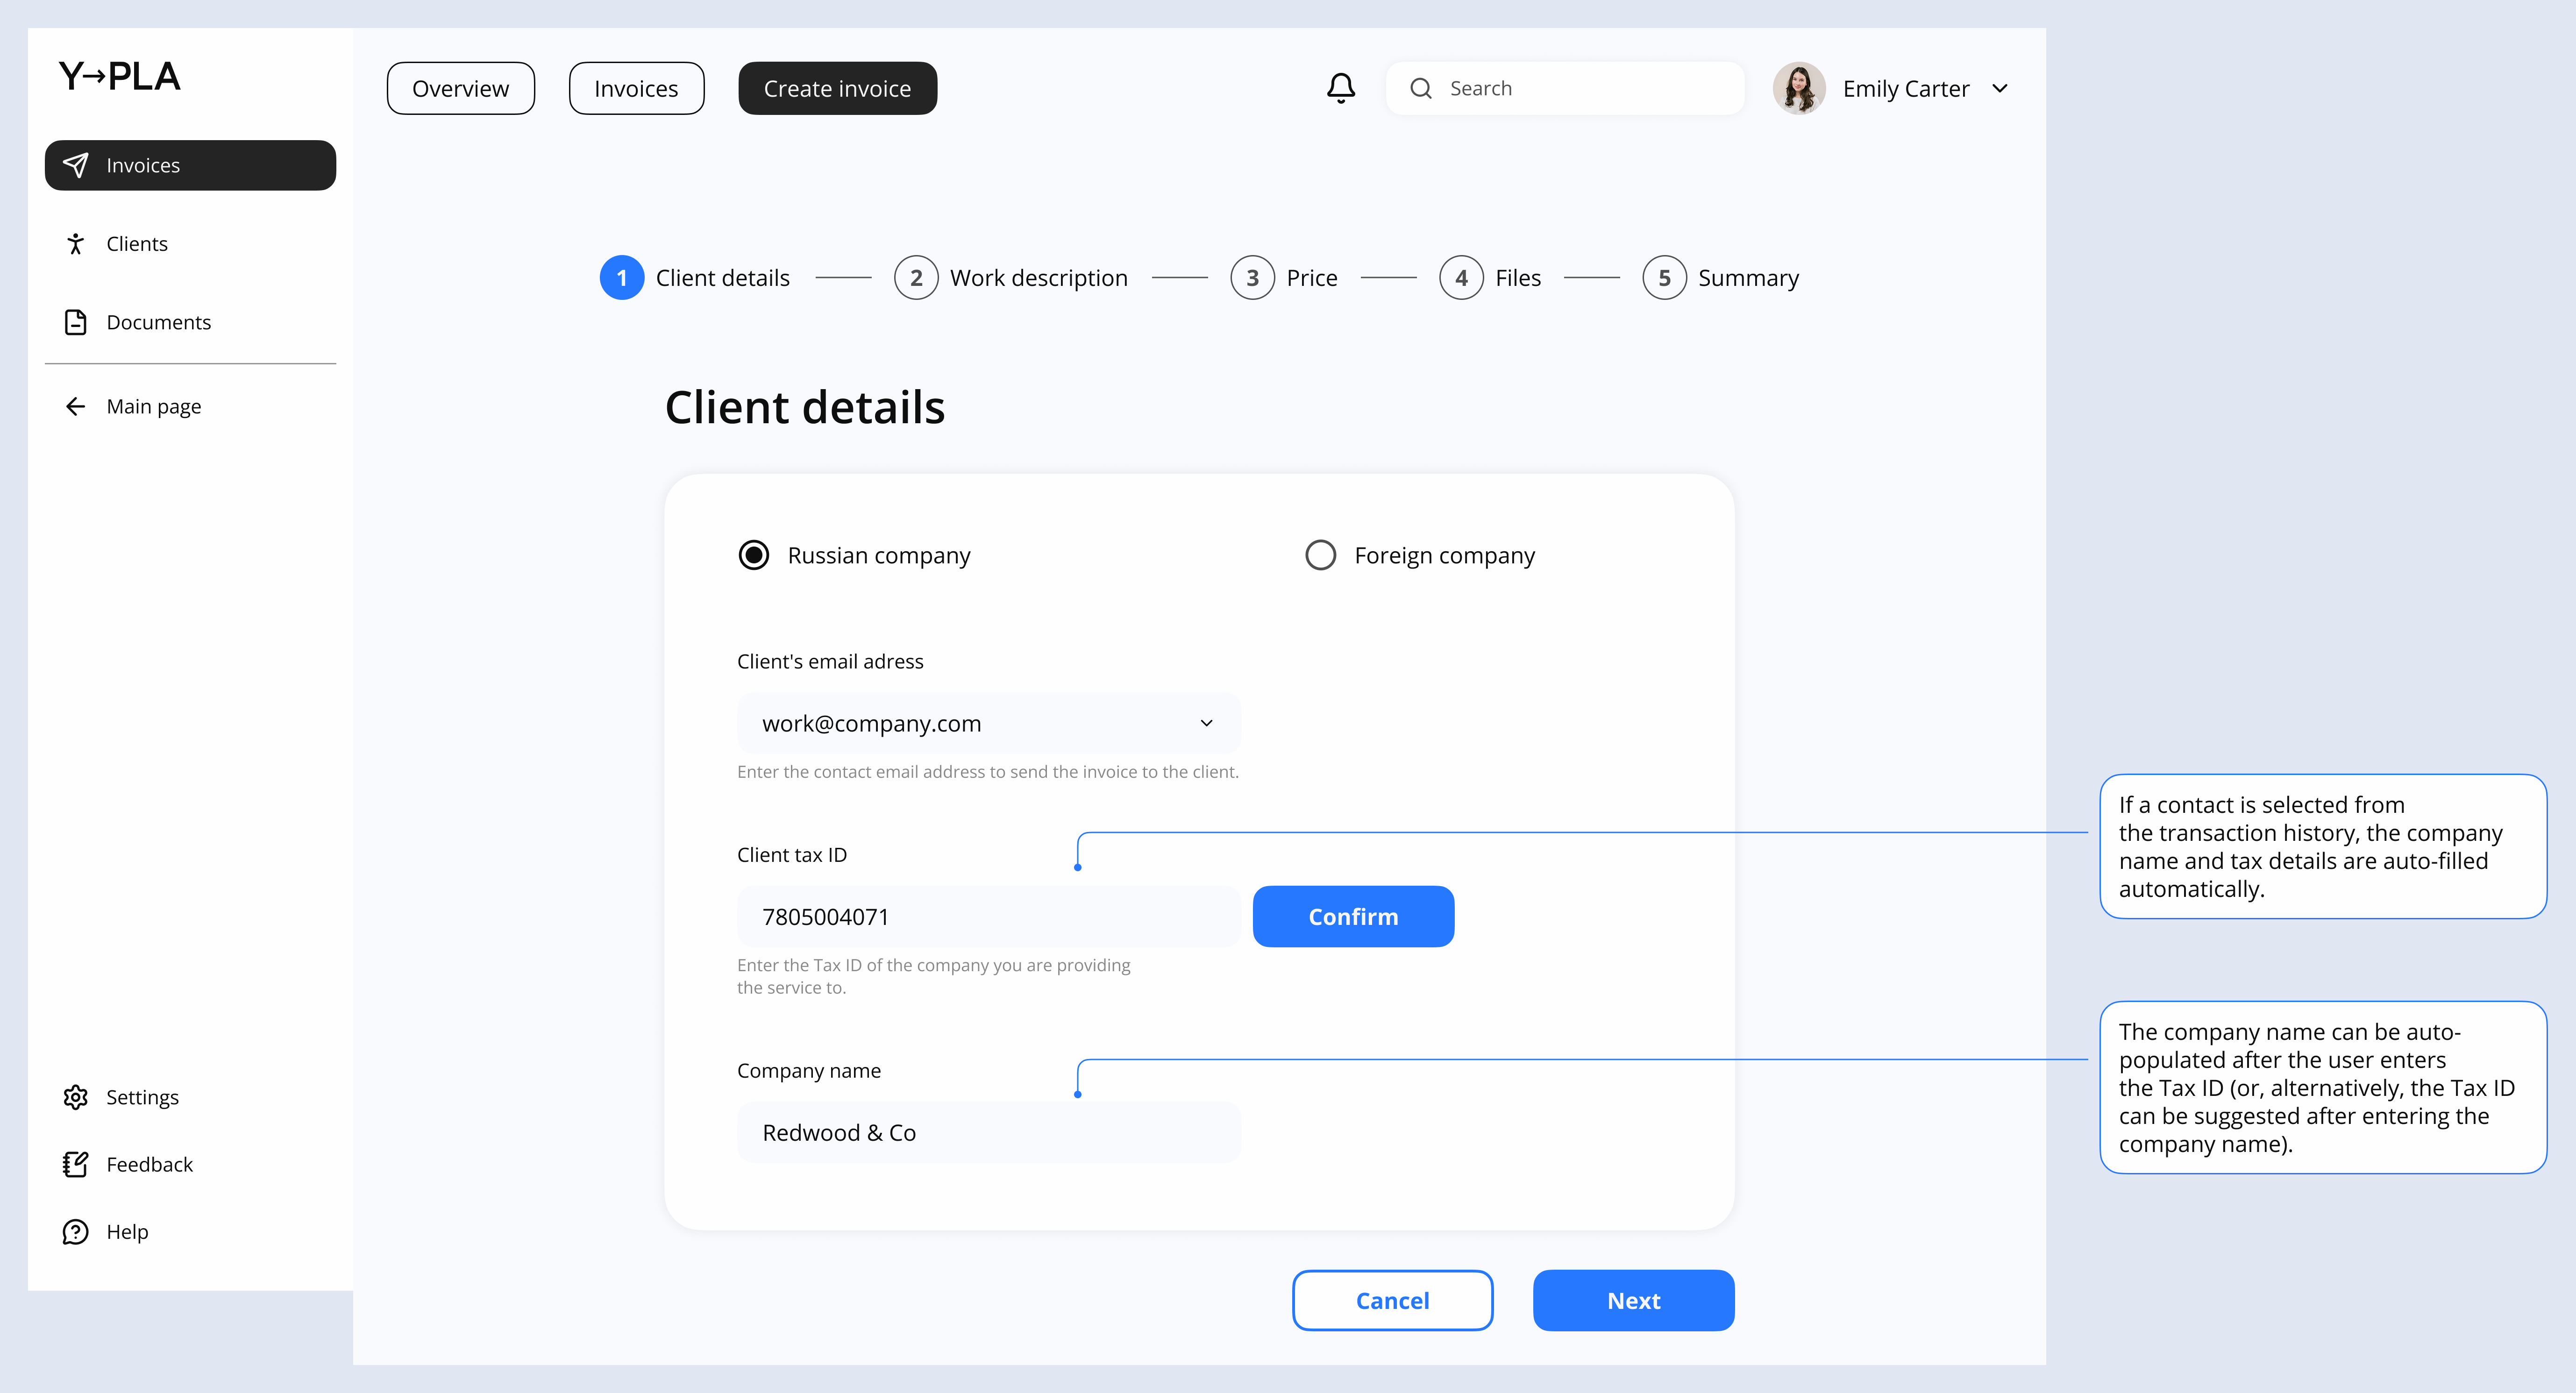Confirm the entered client tax ID
The image size is (2576, 1393).
[x=1353, y=916]
